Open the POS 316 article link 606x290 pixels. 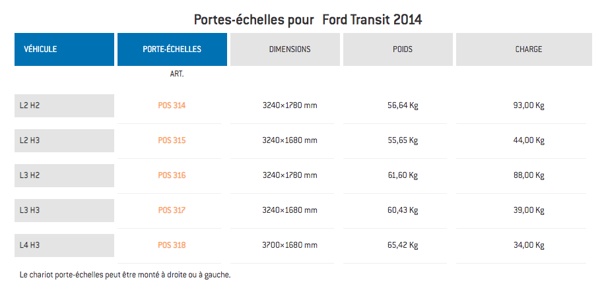172,175
